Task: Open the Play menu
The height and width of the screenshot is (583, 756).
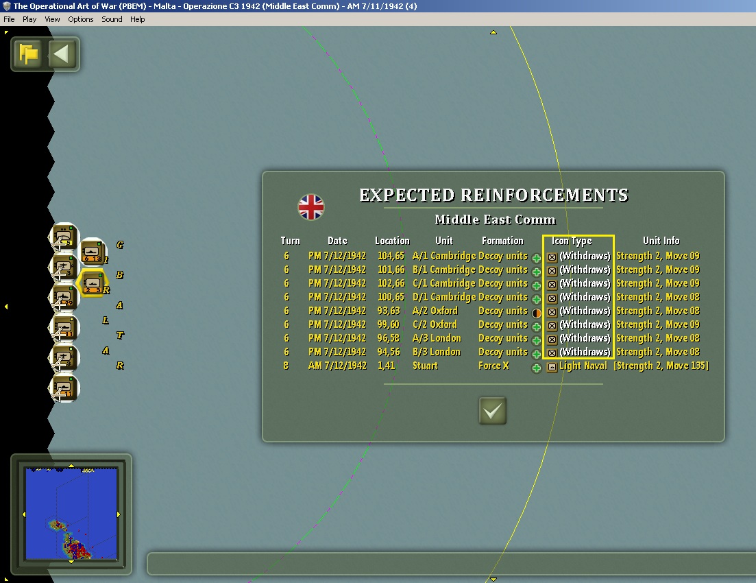Action: 29,19
